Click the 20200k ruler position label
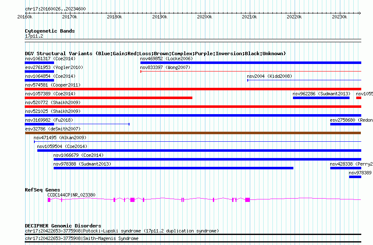373x245 pixels. point(205,17)
